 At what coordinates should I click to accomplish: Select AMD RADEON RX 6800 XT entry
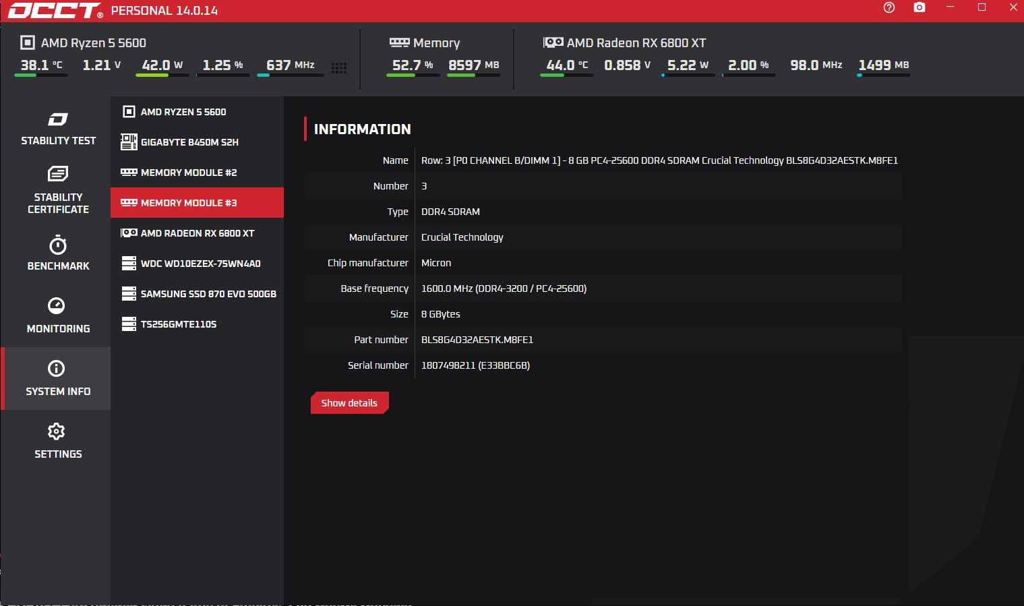[197, 233]
